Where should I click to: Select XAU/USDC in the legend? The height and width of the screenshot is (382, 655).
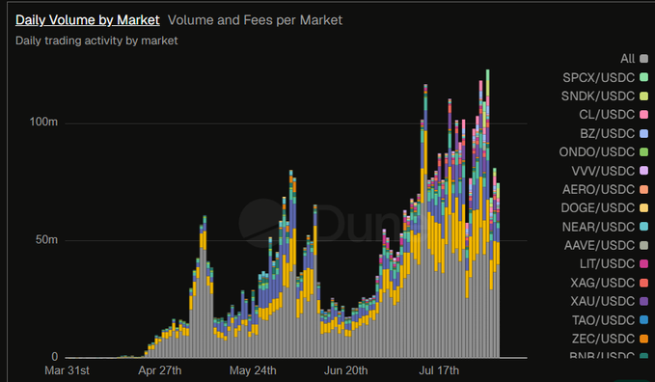coord(609,301)
